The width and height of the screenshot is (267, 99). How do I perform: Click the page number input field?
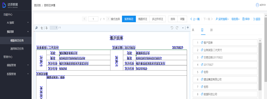[93, 19]
